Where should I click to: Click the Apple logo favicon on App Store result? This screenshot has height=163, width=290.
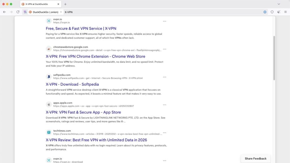(48, 104)
